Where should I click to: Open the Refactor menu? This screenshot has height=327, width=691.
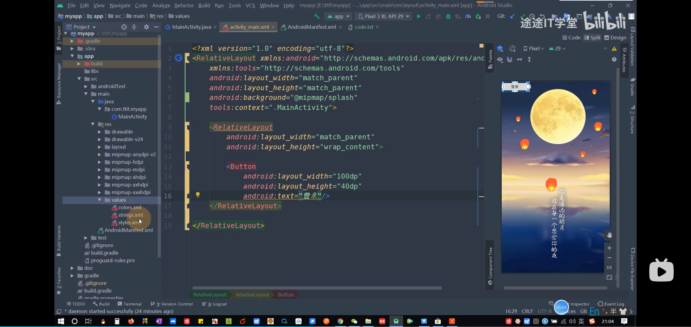point(184,5)
